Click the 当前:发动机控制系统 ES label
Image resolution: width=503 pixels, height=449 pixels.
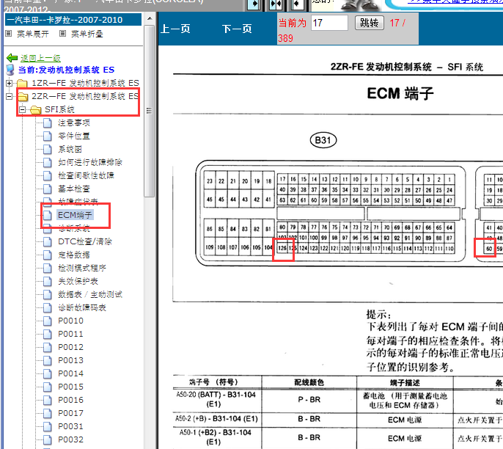[x=67, y=70]
